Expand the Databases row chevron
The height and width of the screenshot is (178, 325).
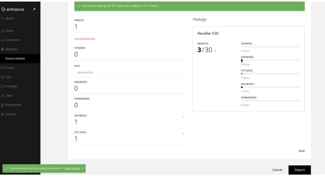(x=183, y=117)
